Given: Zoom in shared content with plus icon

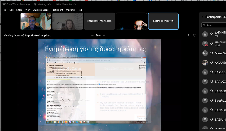Looking at the screenshot, I should pos(104,35).
